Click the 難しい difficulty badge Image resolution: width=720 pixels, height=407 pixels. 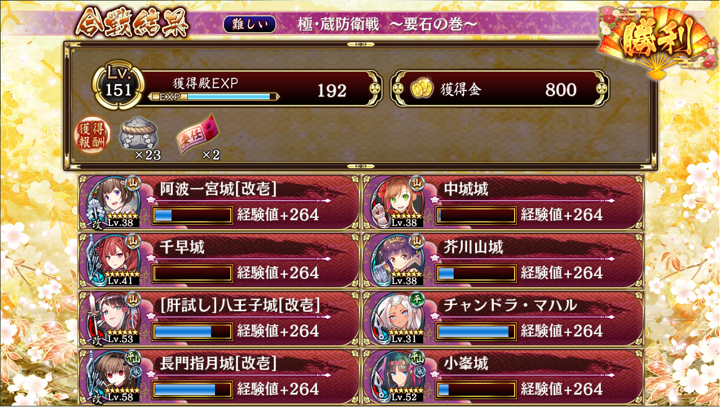250,24
